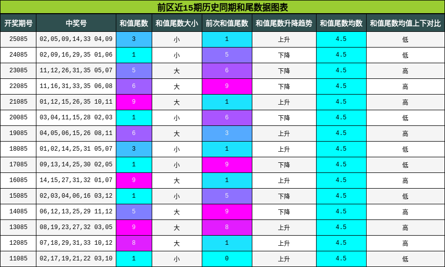Select winning numbers 11,16,31,33,35 06,08
Image resolution: width=445 pixels, height=267 pixels.
tap(76, 86)
